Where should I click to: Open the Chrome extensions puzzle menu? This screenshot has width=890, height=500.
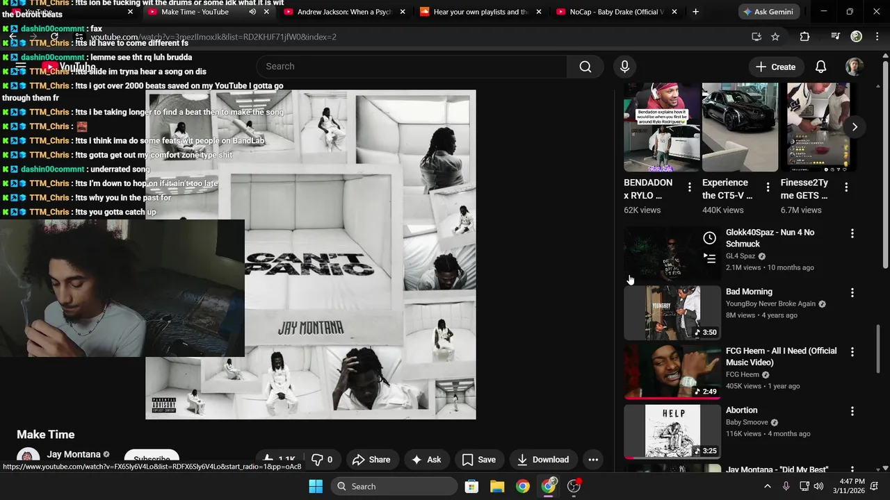click(804, 37)
